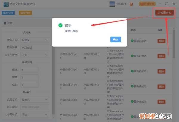Click the red 开始重命名 button

(x=164, y=12)
